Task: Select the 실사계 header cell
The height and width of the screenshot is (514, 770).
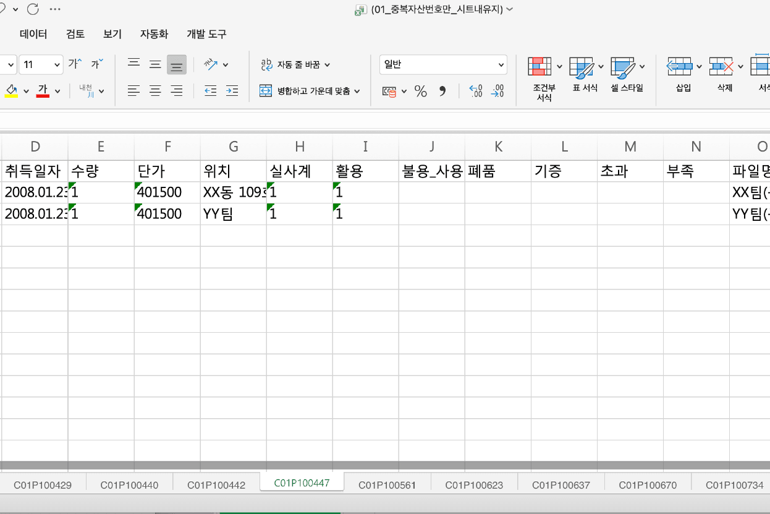Action: [x=300, y=171]
